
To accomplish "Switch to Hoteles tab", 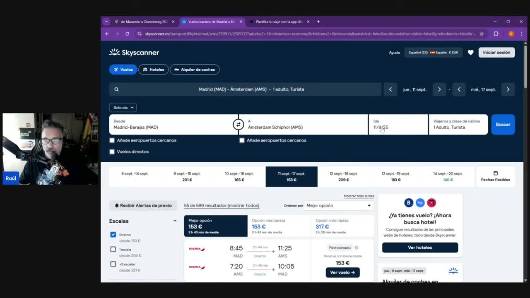I will tap(154, 70).
